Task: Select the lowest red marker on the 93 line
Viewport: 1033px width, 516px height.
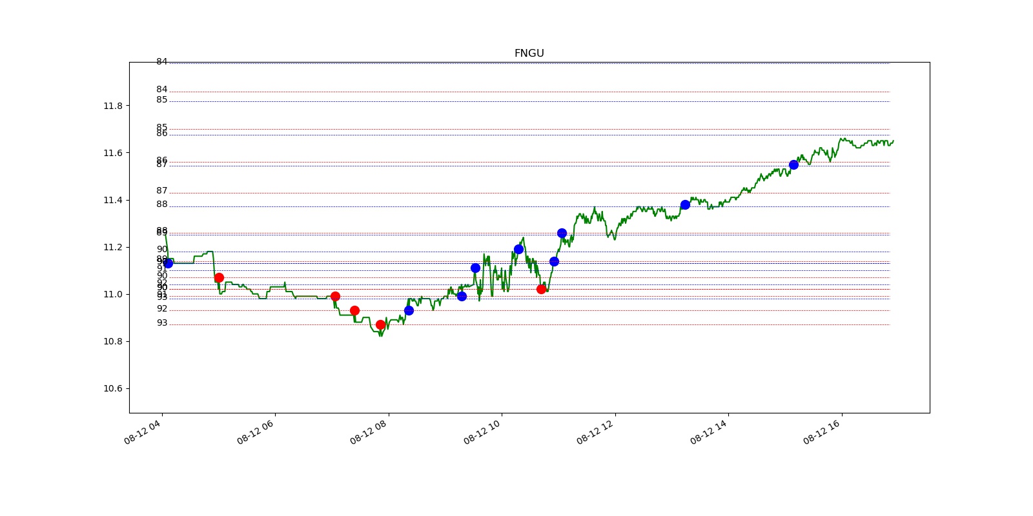Action: point(380,324)
